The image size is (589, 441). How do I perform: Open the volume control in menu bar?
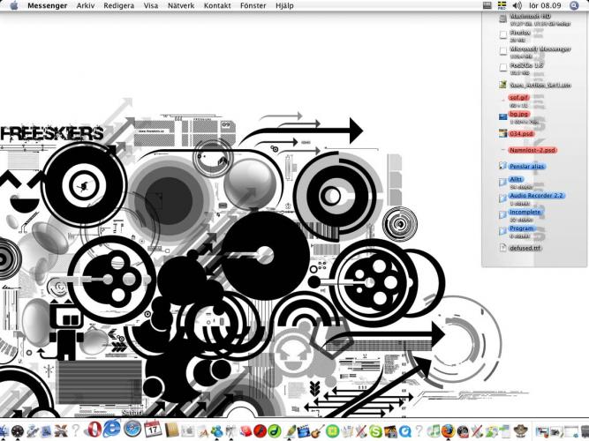tap(517, 5)
